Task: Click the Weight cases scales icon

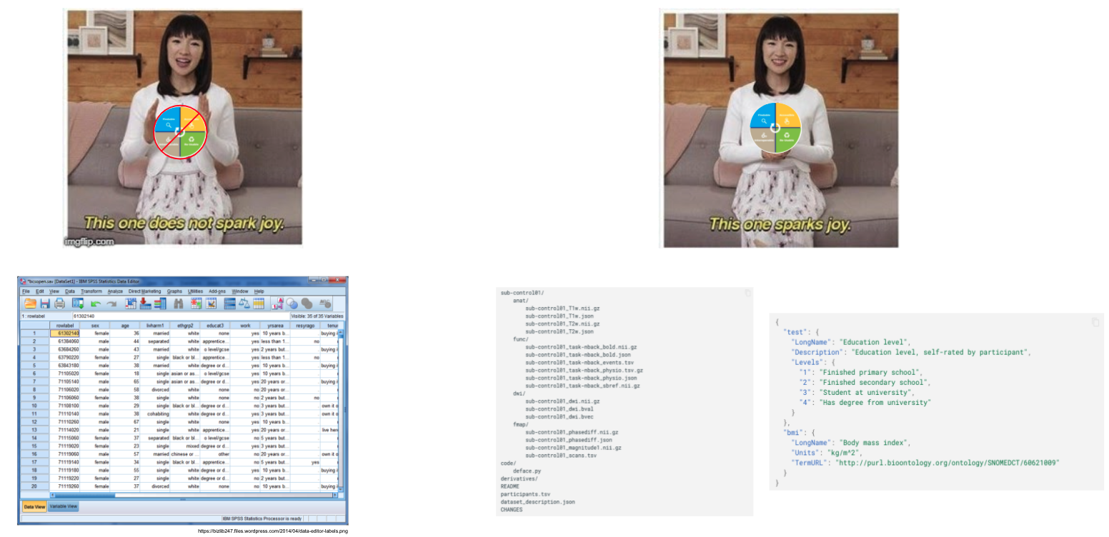Action: click(x=244, y=303)
